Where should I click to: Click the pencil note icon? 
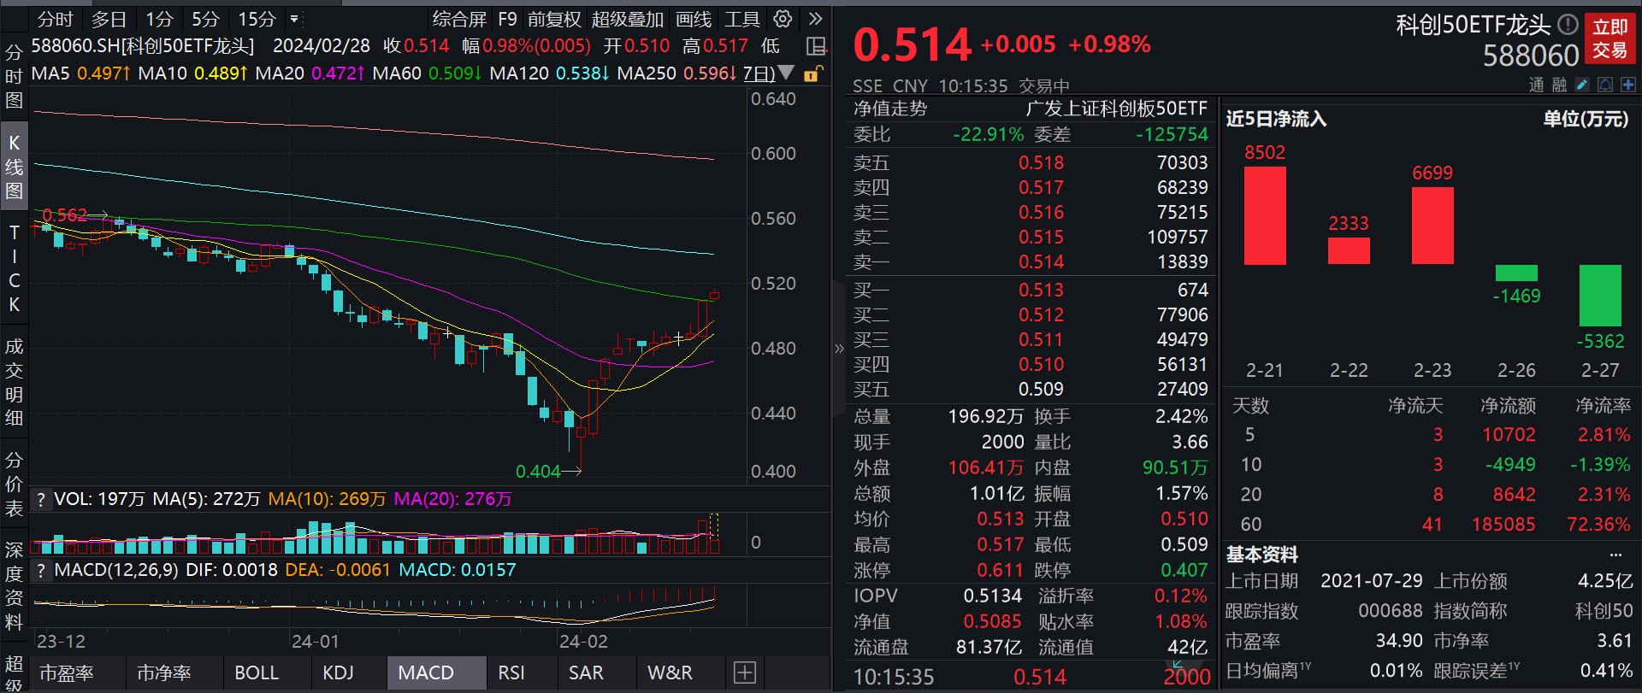(1582, 85)
